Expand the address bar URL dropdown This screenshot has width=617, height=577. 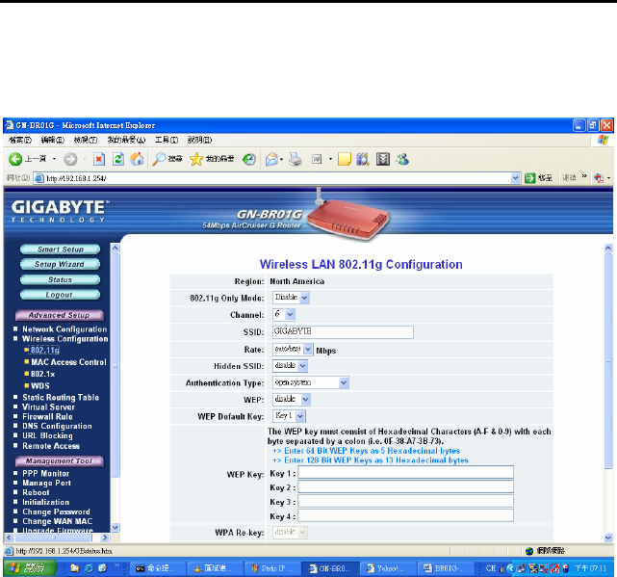(516, 178)
